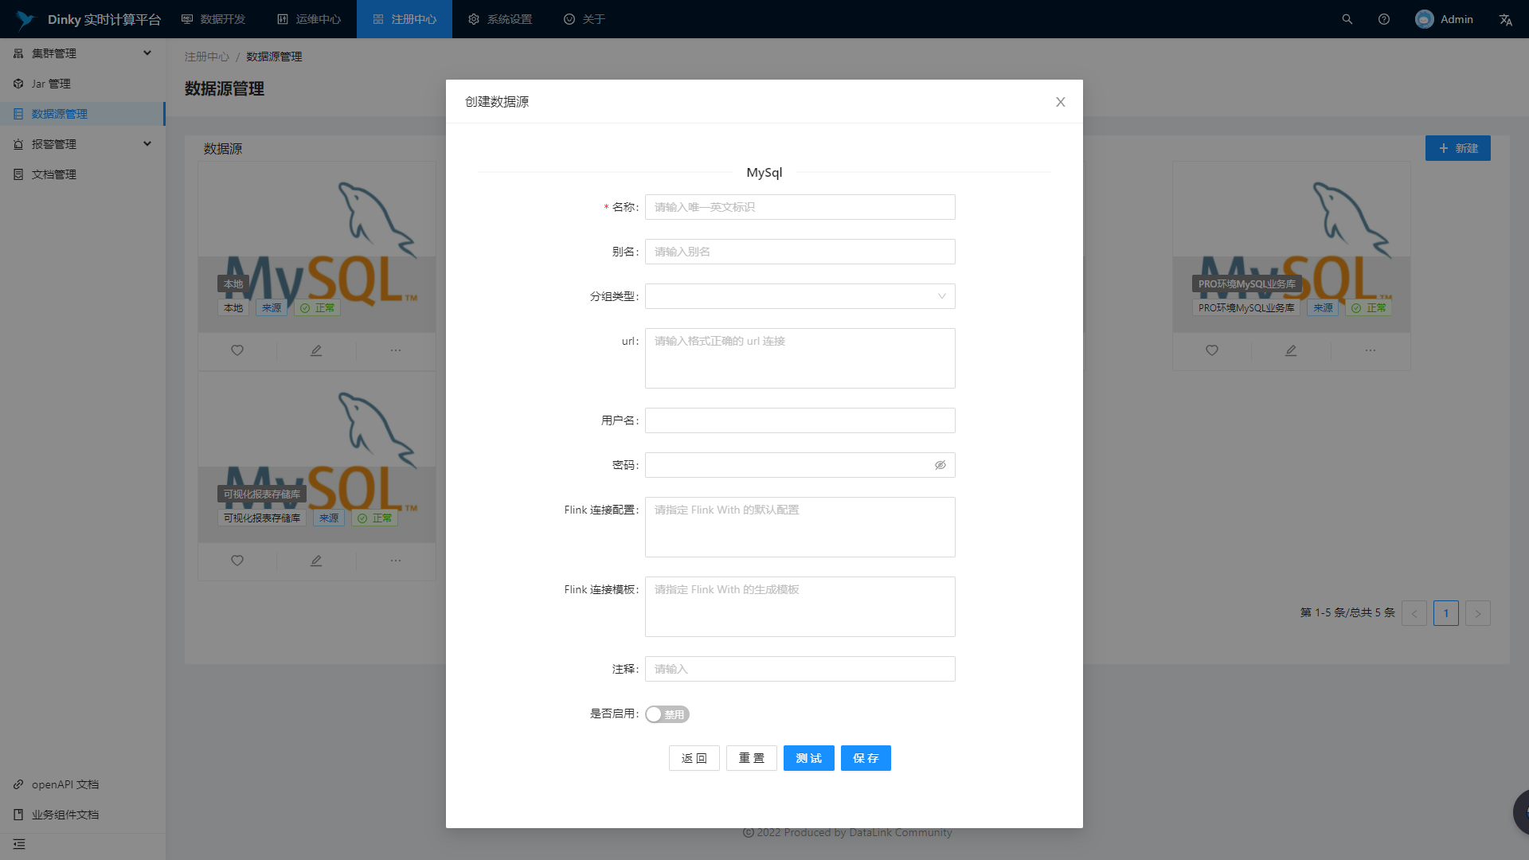Open more options dots on PRO环境MySQL业务库 card
Screen dimensions: 1529x860
pyautogui.click(x=1371, y=350)
